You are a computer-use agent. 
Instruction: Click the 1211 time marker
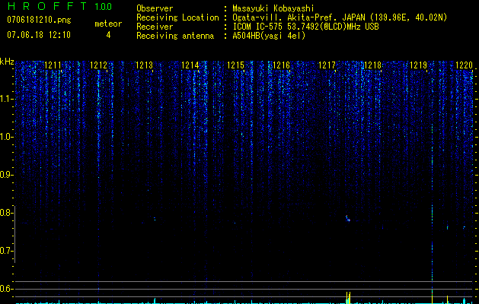pyautogui.click(x=53, y=65)
